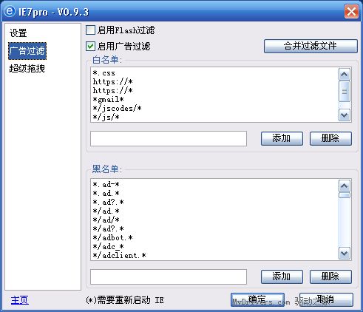
Task: Select 广告过滤 in the left sidebar
Action: coord(27,51)
